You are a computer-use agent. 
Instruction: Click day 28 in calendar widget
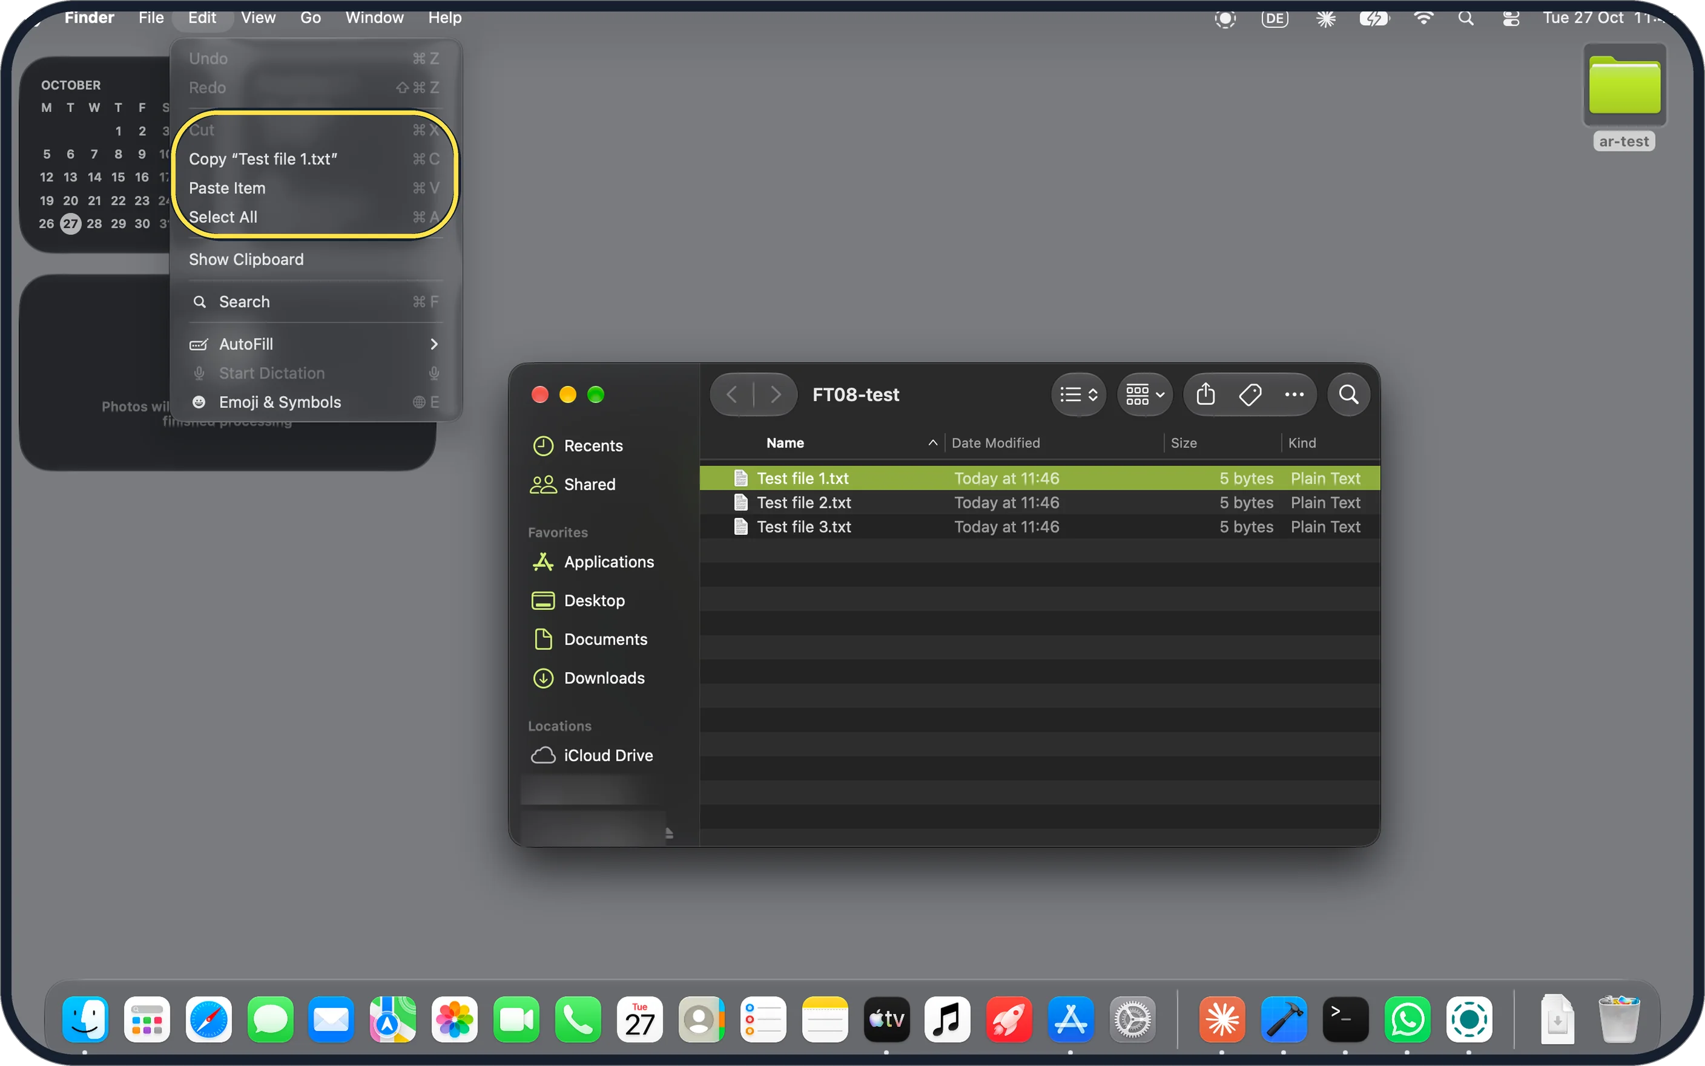click(x=94, y=223)
